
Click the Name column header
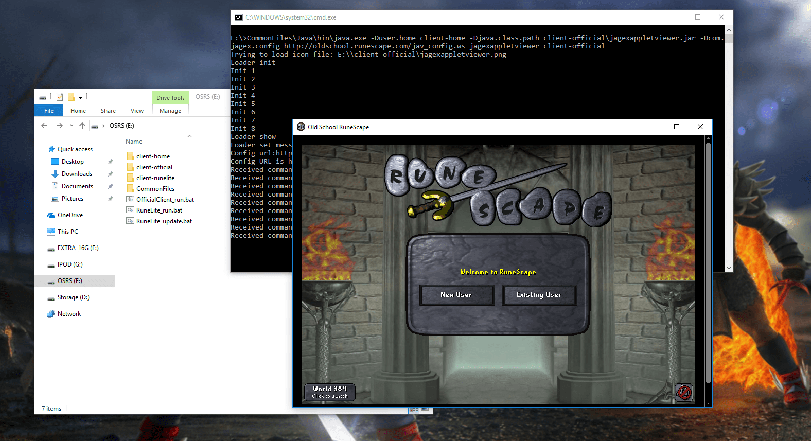click(134, 142)
